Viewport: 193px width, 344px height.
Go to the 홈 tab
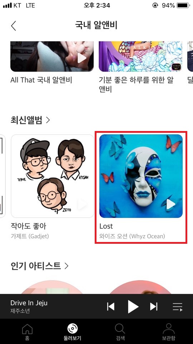(27, 332)
